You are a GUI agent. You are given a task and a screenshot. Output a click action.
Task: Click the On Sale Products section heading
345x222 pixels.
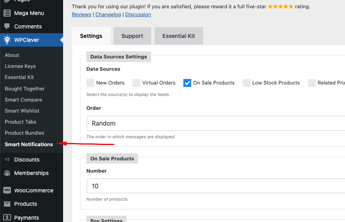click(112, 158)
